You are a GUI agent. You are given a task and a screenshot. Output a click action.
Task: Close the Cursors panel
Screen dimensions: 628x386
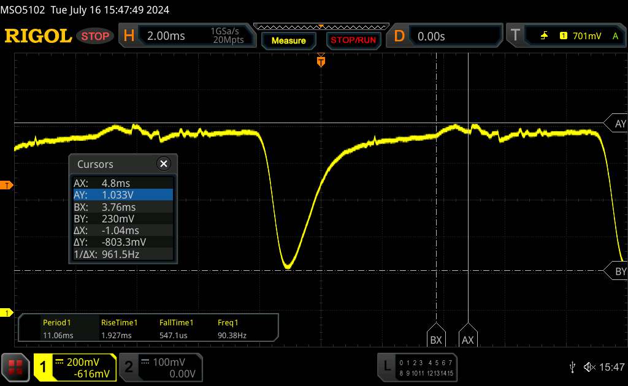tap(163, 164)
